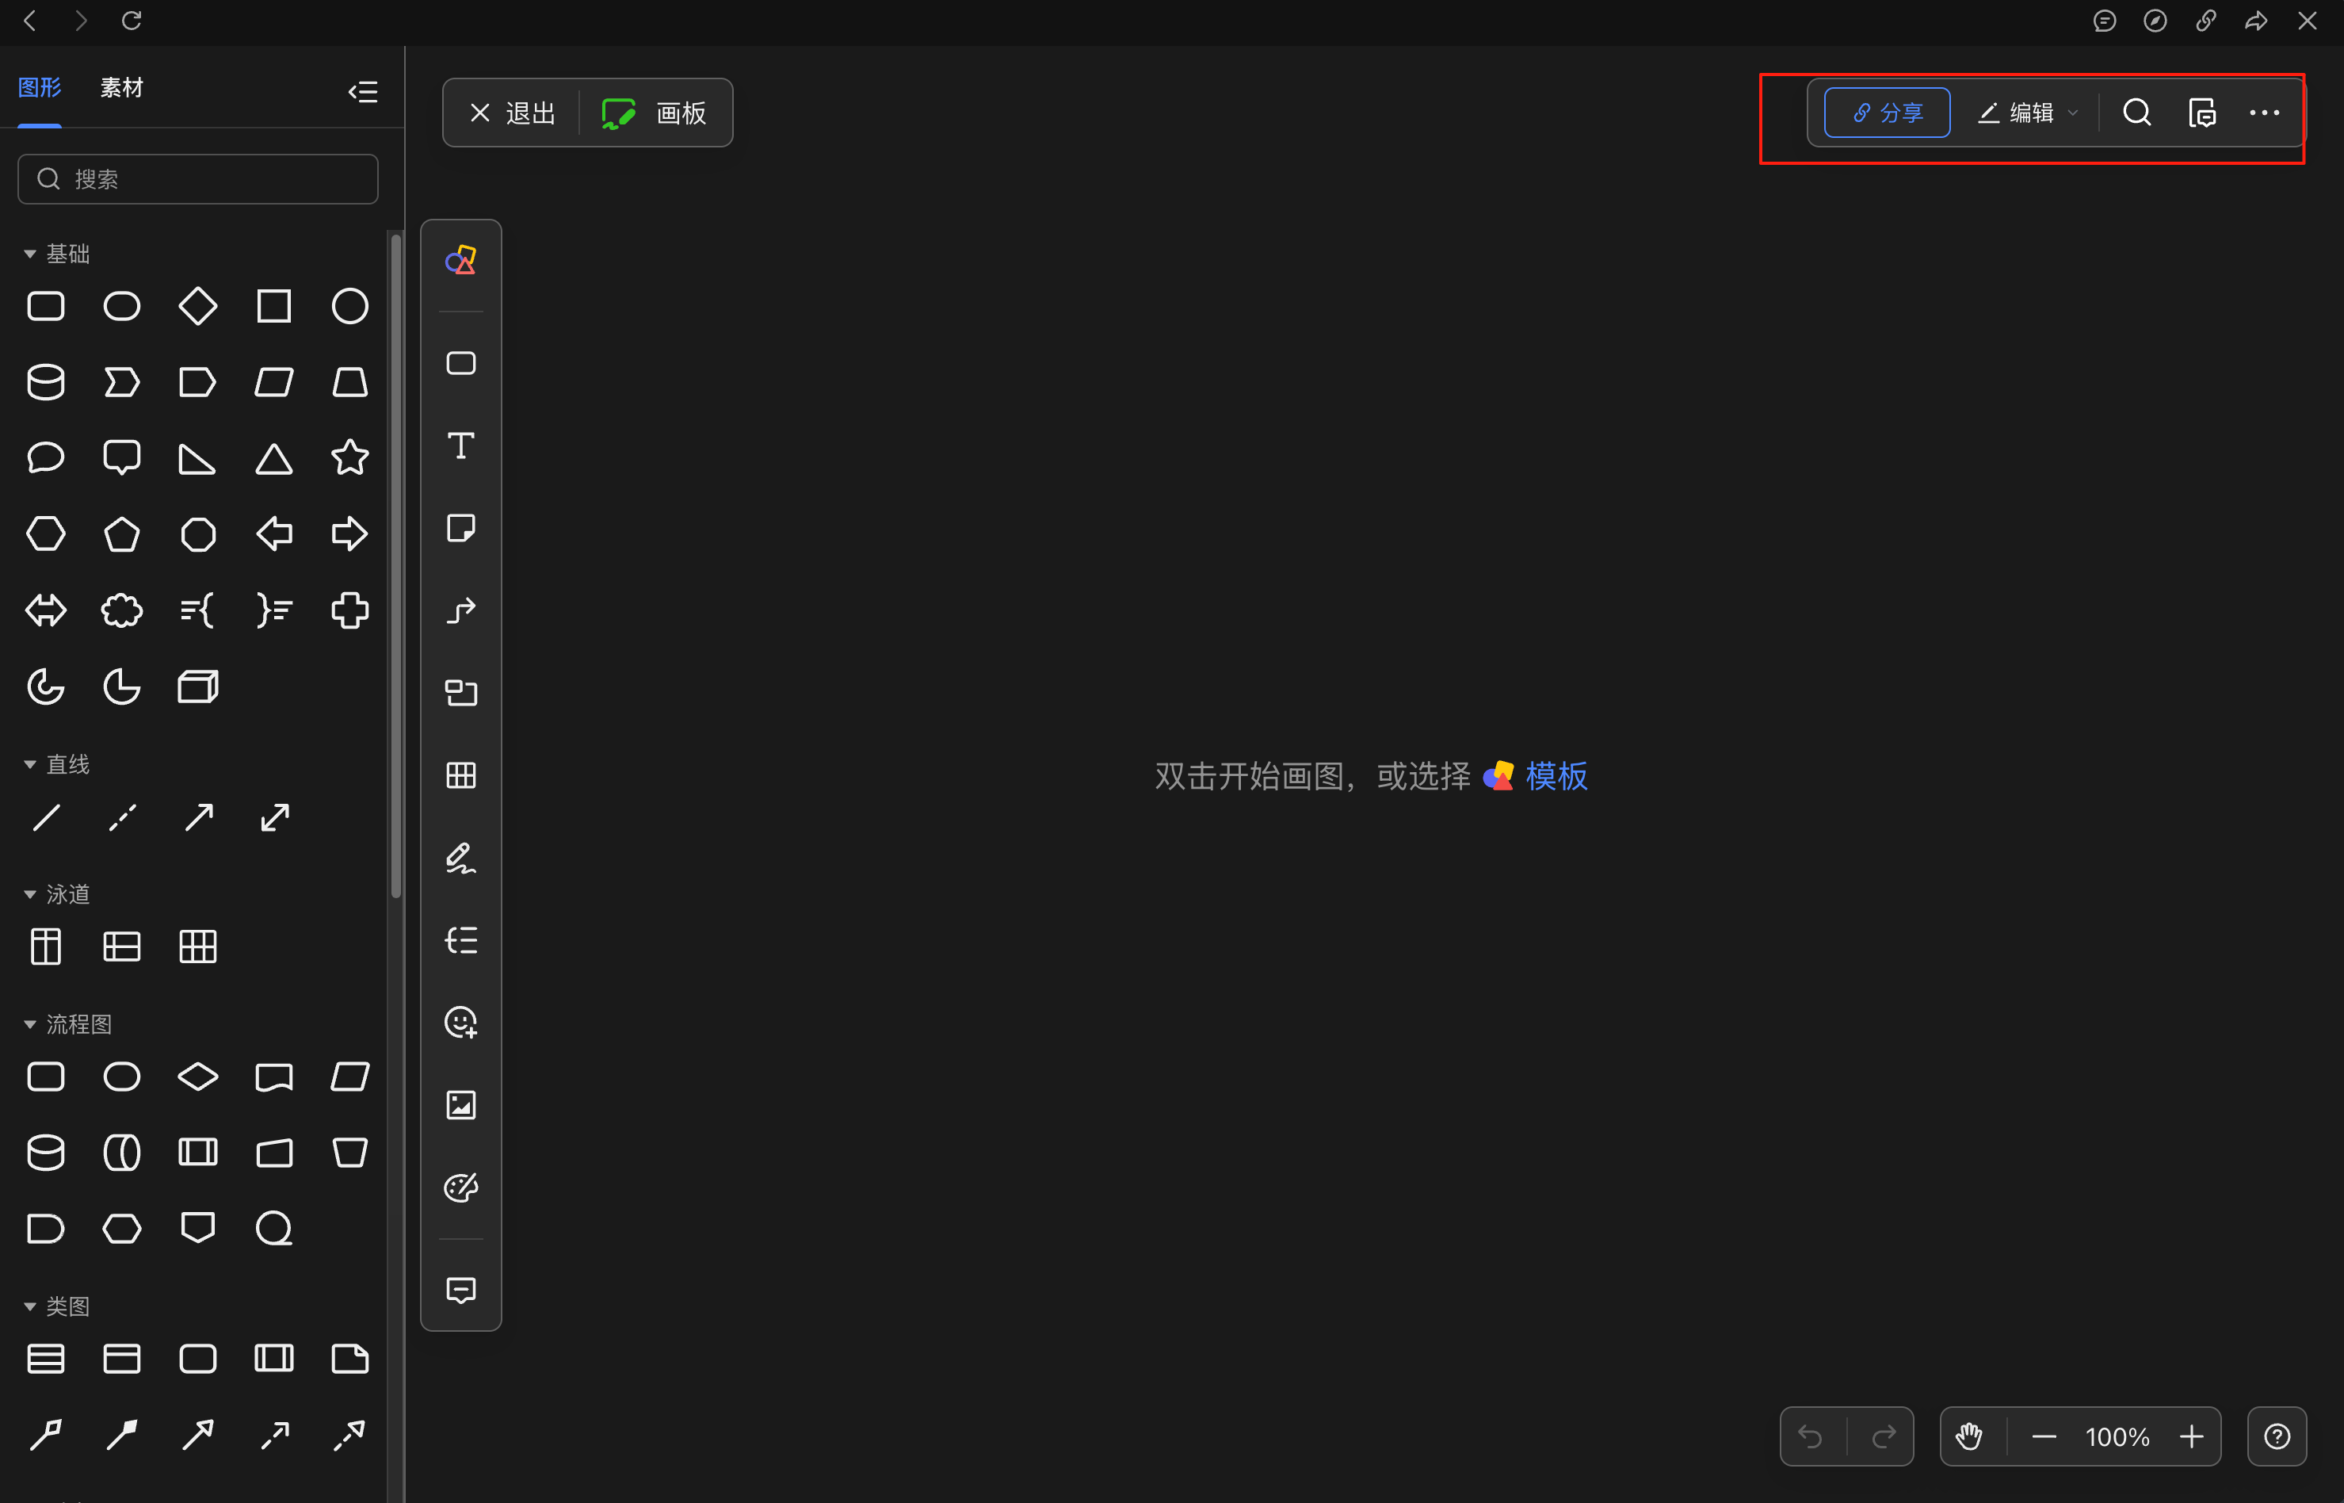Screen dimensions: 2344x1503
Task: Pick the star shape in 基础
Action: pyautogui.click(x=350, y=457)
